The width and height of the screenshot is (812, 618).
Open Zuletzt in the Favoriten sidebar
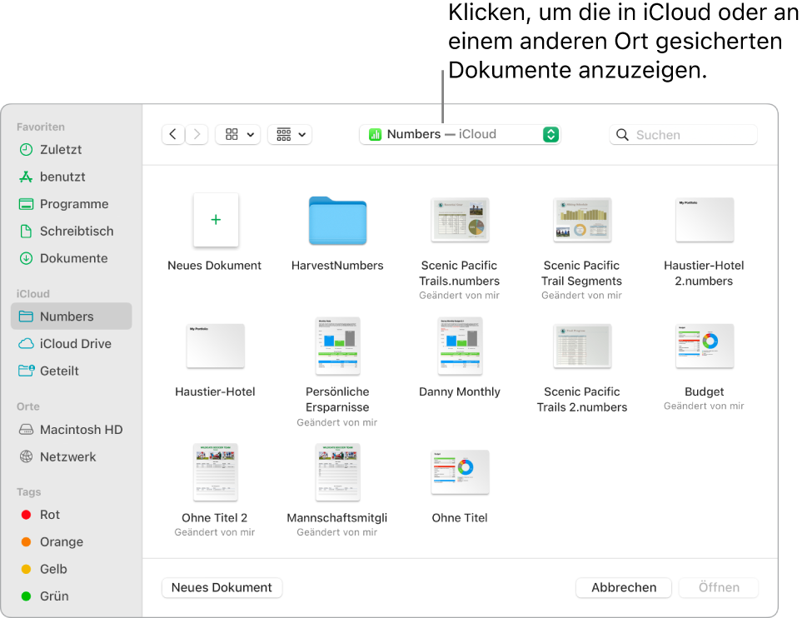(71, 150)
